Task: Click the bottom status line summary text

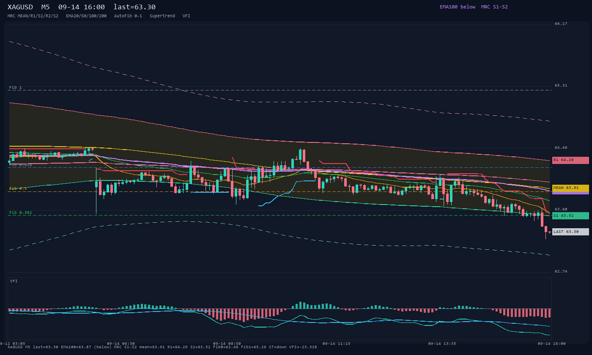Action: point(162,347)
